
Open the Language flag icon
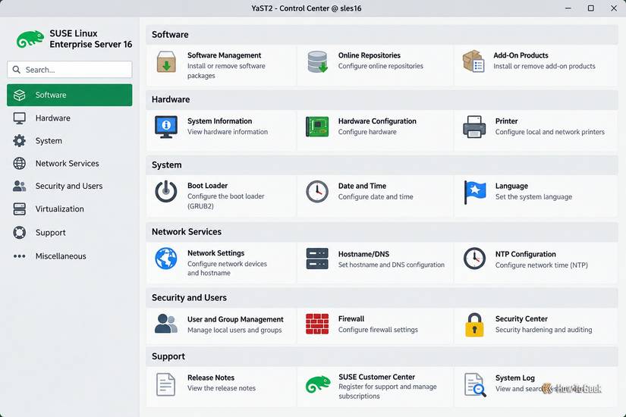click(x=475, y=192)
